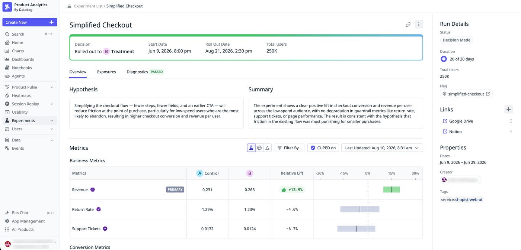Viewport: 521px width, 250px height.
Task: Click the Relative Lift column header
Action: coord(292,173)
